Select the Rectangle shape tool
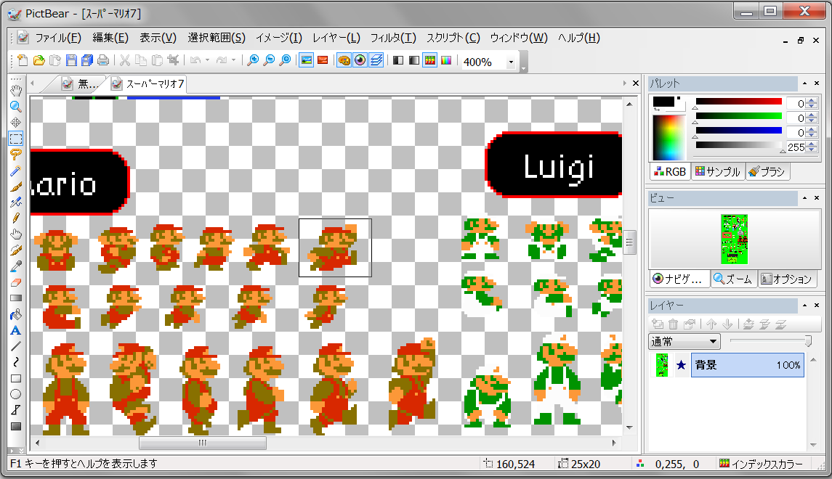 coord(16,378)
